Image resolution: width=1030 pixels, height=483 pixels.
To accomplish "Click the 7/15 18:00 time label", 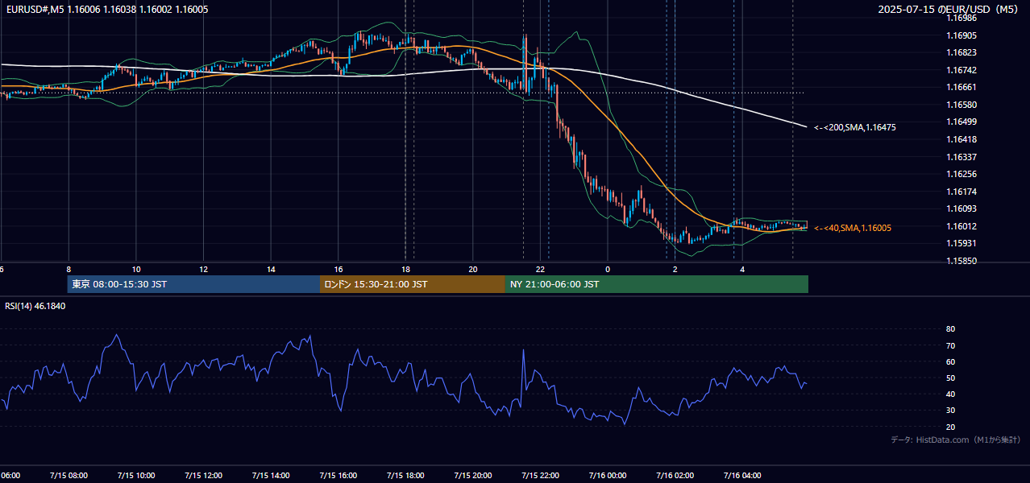I will coord(405,476).
